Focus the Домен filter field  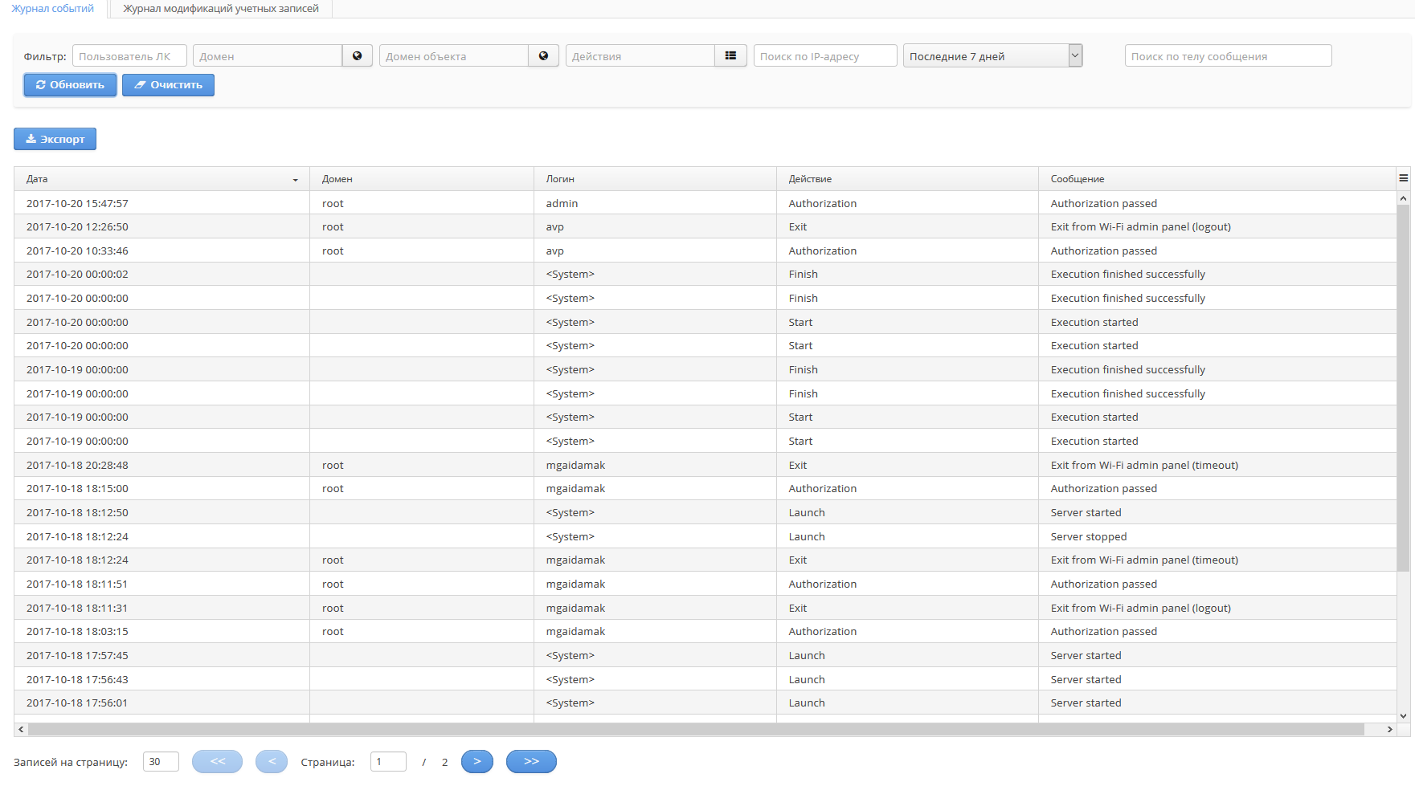(x=268, y=56)
